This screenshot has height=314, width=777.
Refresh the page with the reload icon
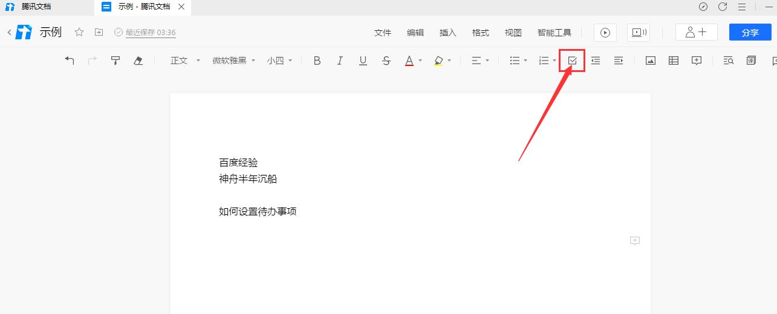723,7
